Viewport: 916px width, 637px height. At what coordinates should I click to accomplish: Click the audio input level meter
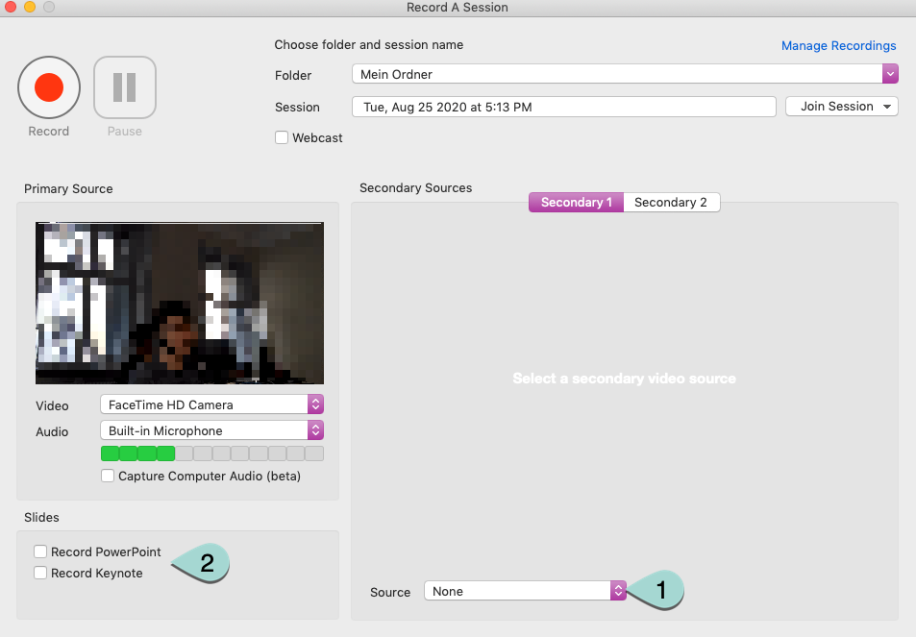pyautogui.click(x=211, y=453)
